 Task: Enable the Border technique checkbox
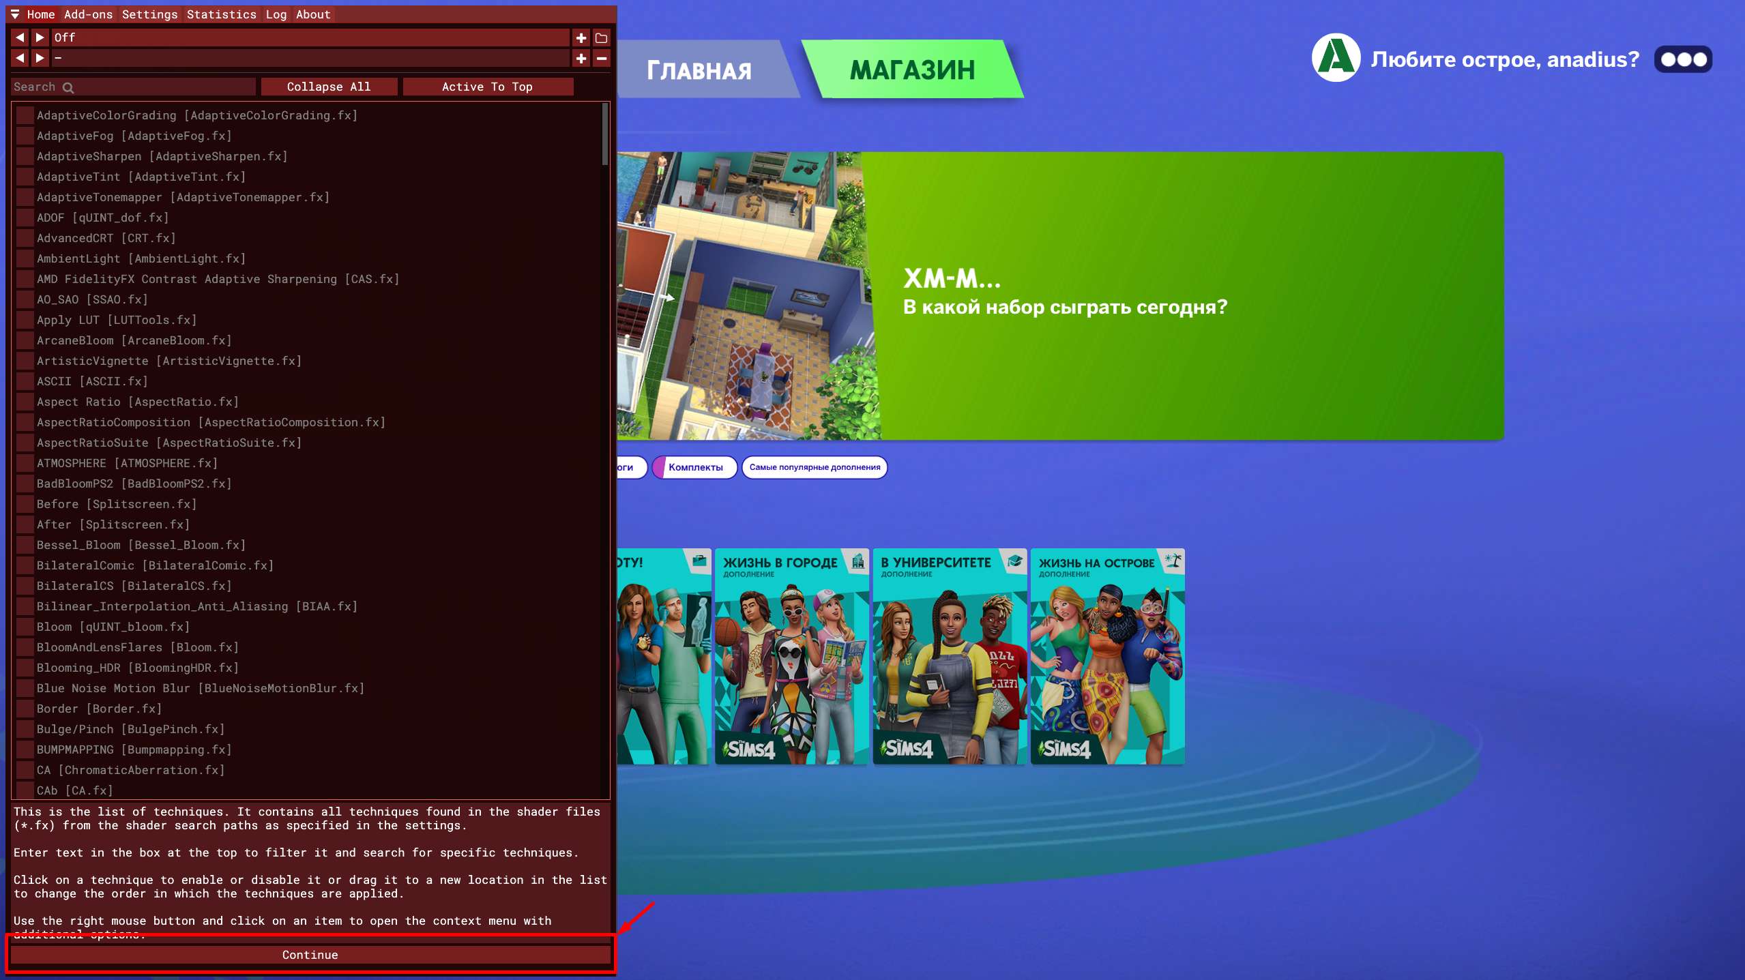pos(25,709)
